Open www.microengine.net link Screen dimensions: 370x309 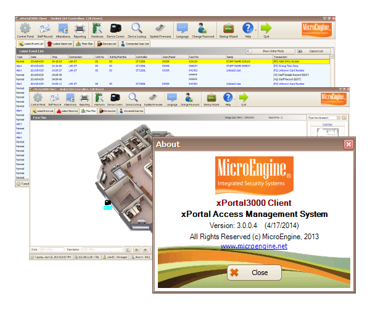[x=254, y=246]
